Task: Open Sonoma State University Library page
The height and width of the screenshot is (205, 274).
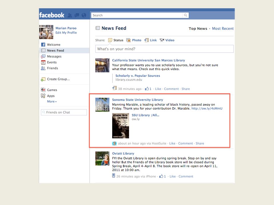Action: [x=138, y=100]
